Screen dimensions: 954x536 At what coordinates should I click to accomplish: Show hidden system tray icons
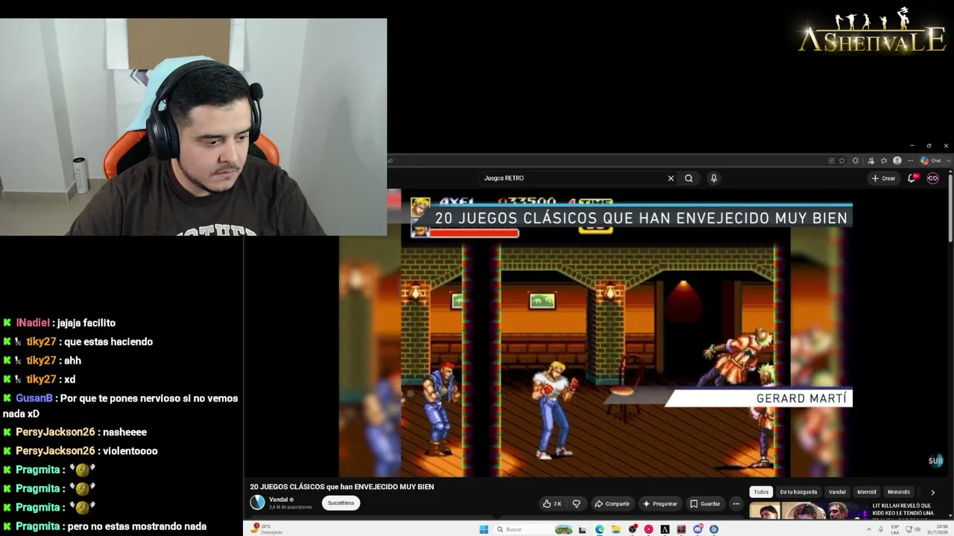point(868,529)
